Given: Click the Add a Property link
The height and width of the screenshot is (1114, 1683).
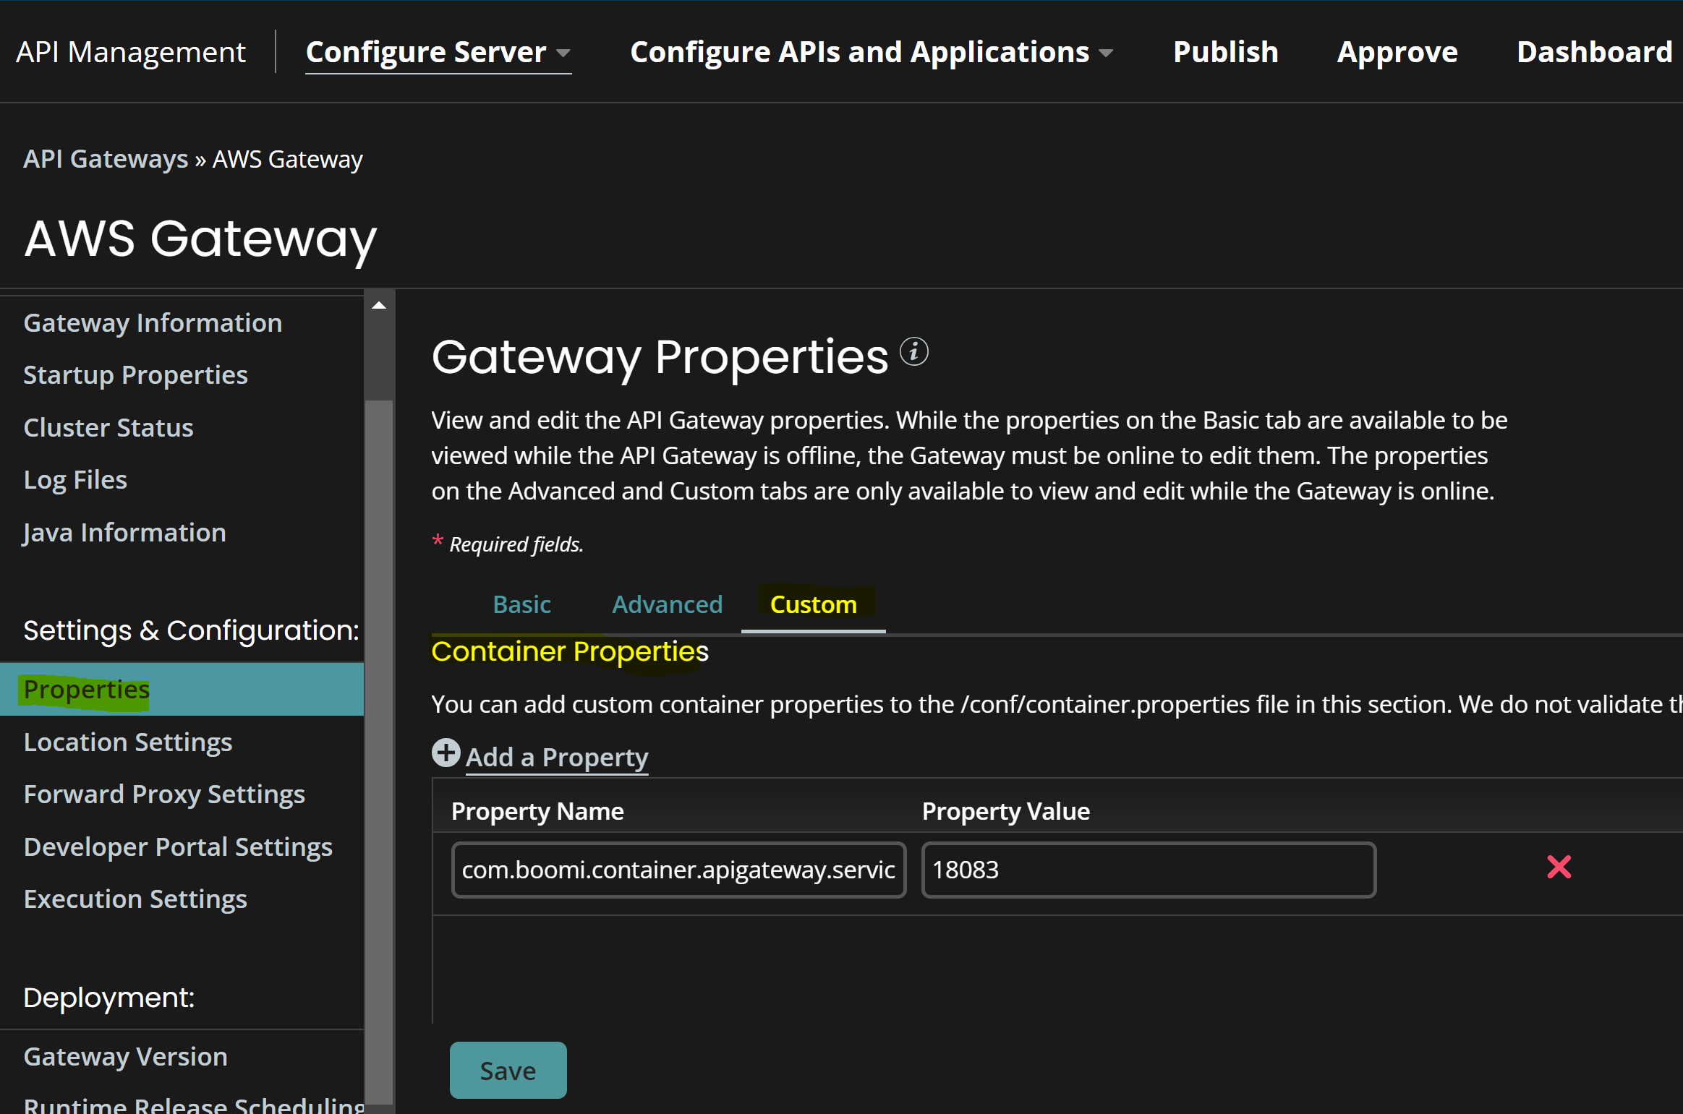Looking at the screenshot, I should click(557, 757).
